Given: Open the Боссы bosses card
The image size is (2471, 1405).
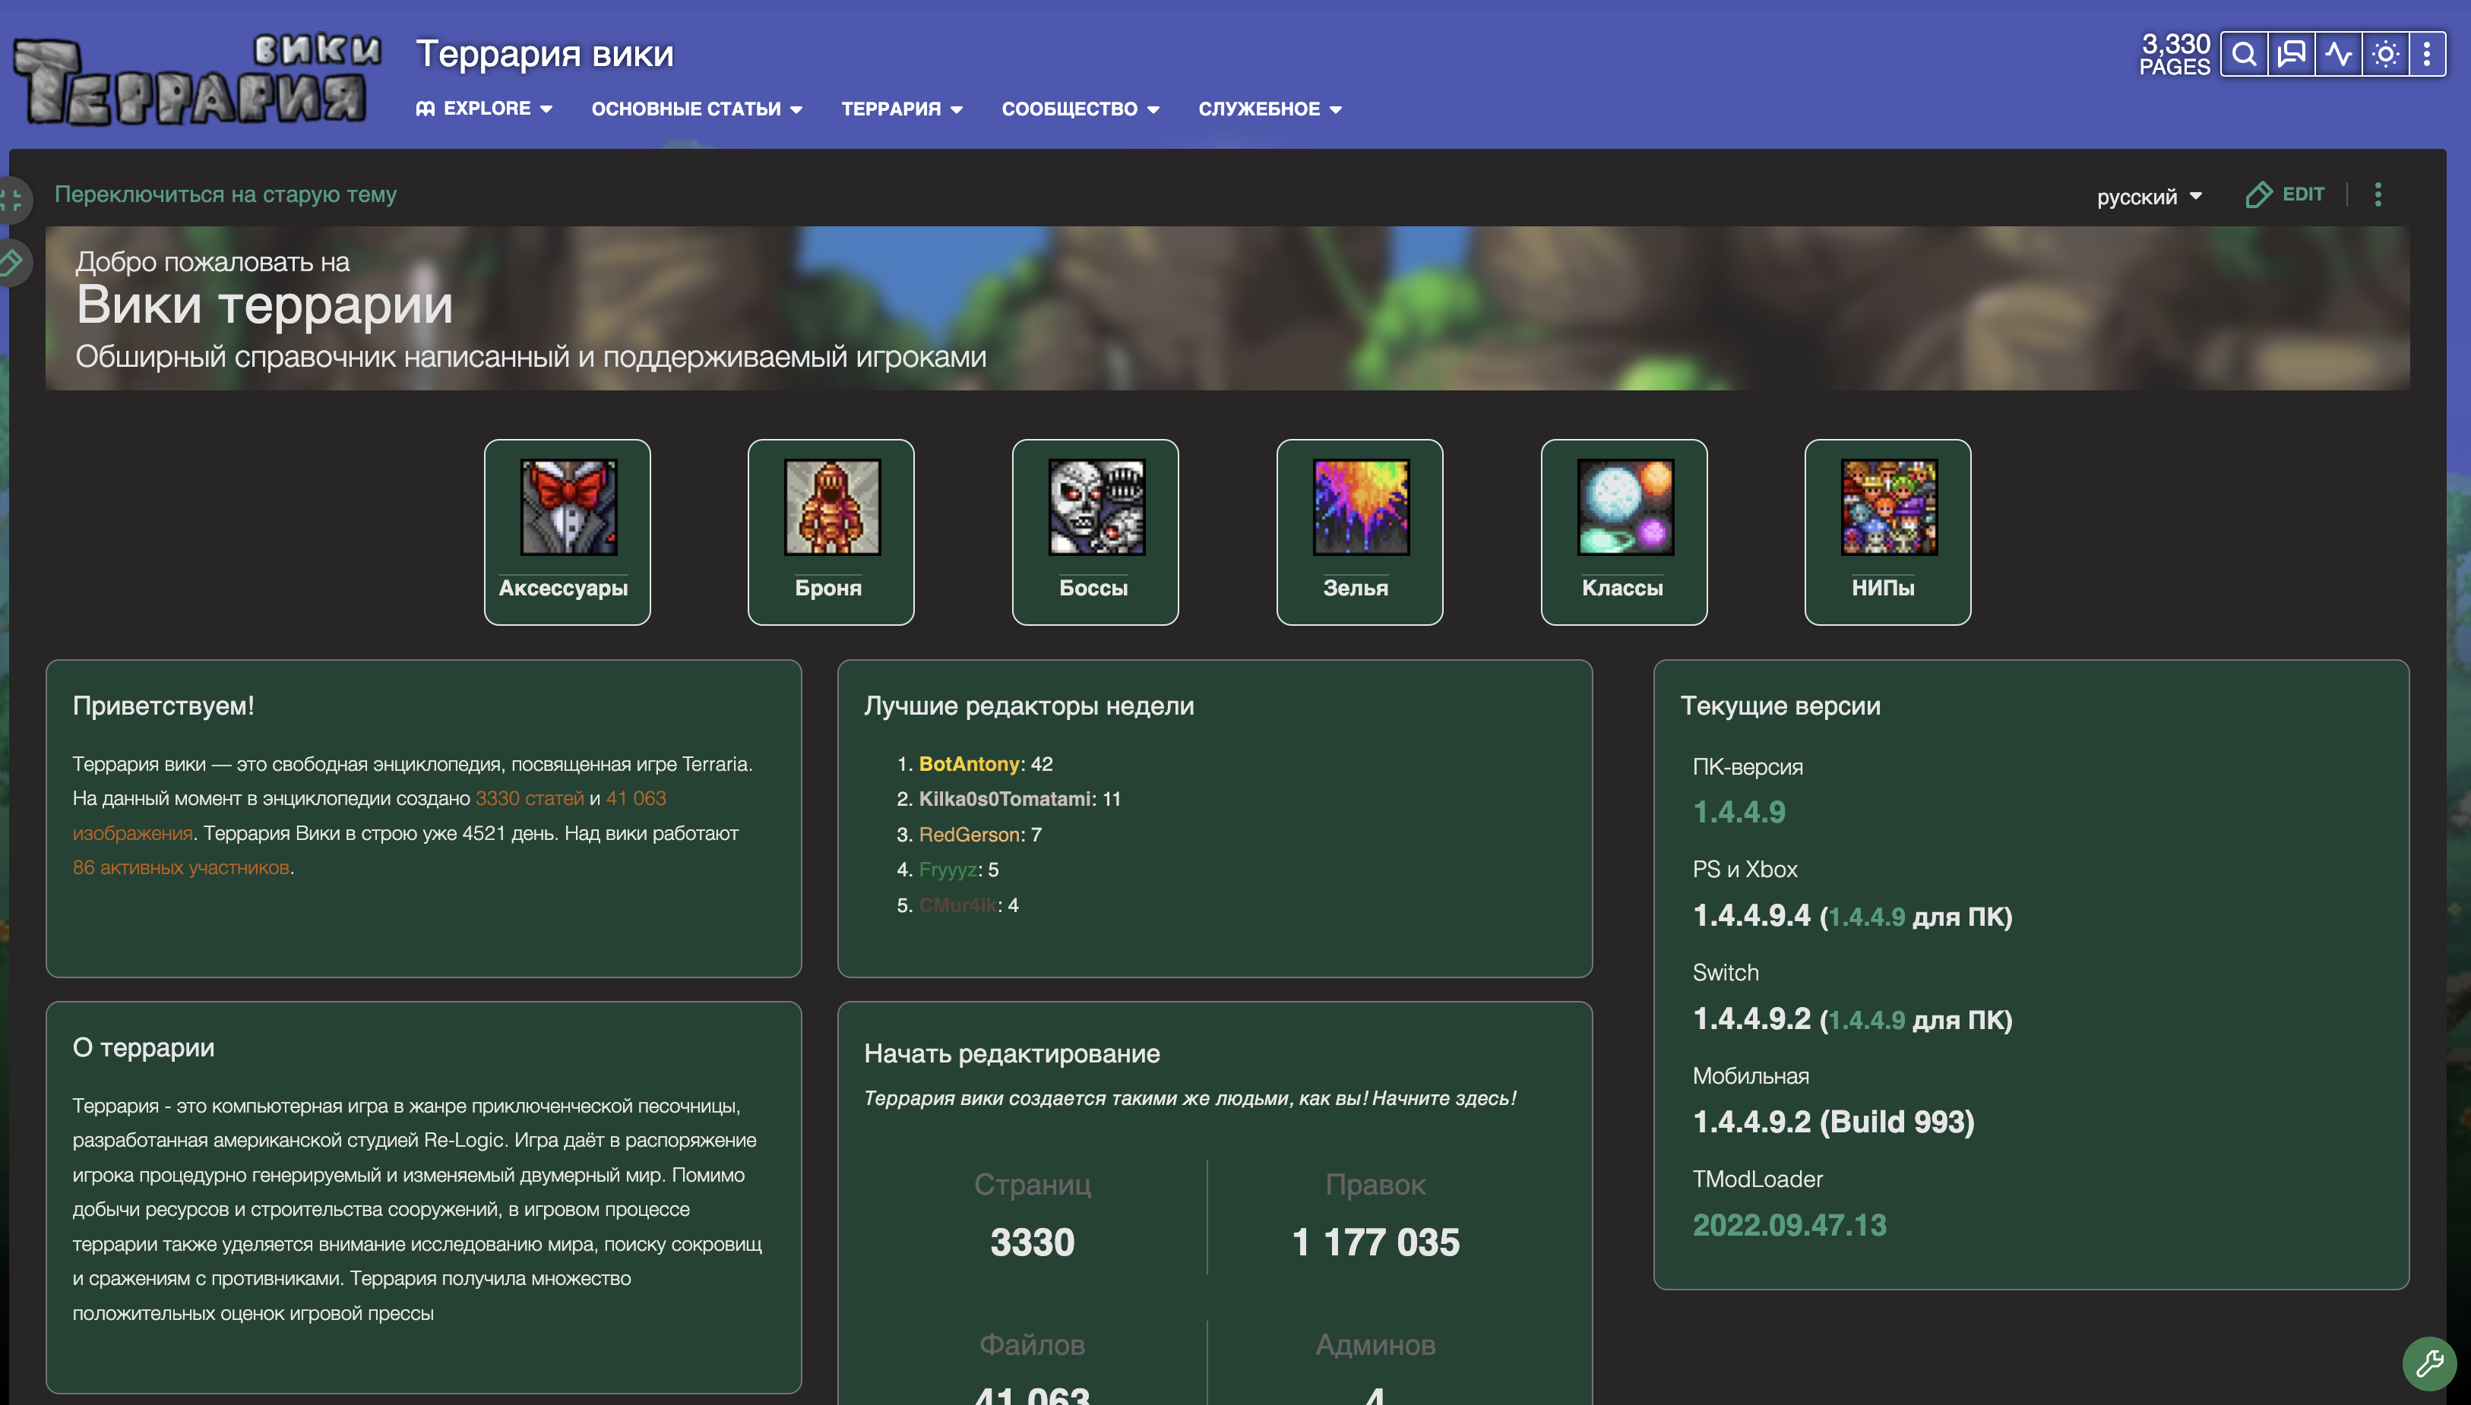Looking at the screenshot, I should pyautogui.click(x=1095, y=532).
